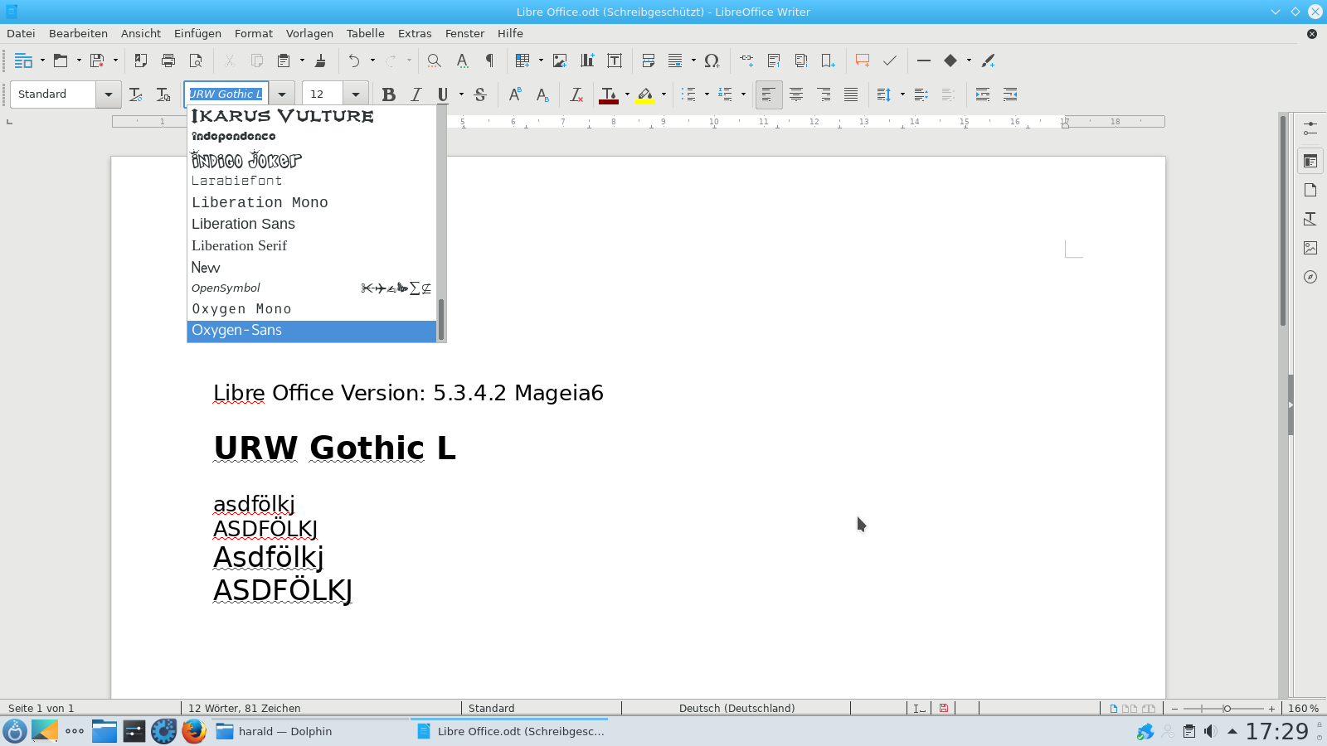The width and height of the screenshot is (1327, 746).
Task: Choose Liberation Serif from font list
Action: click(239, 245)
